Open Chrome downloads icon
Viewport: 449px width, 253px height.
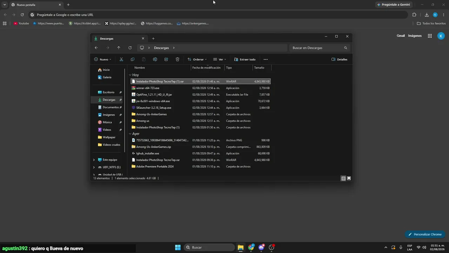(x=427, y=15)
